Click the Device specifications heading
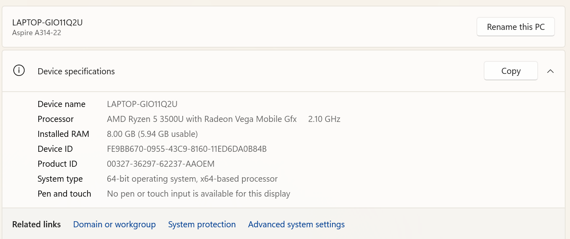570x239 pixels. tap(76, 71)
